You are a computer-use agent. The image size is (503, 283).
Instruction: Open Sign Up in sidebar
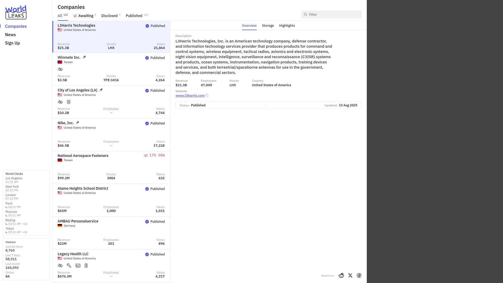[12, 43]
